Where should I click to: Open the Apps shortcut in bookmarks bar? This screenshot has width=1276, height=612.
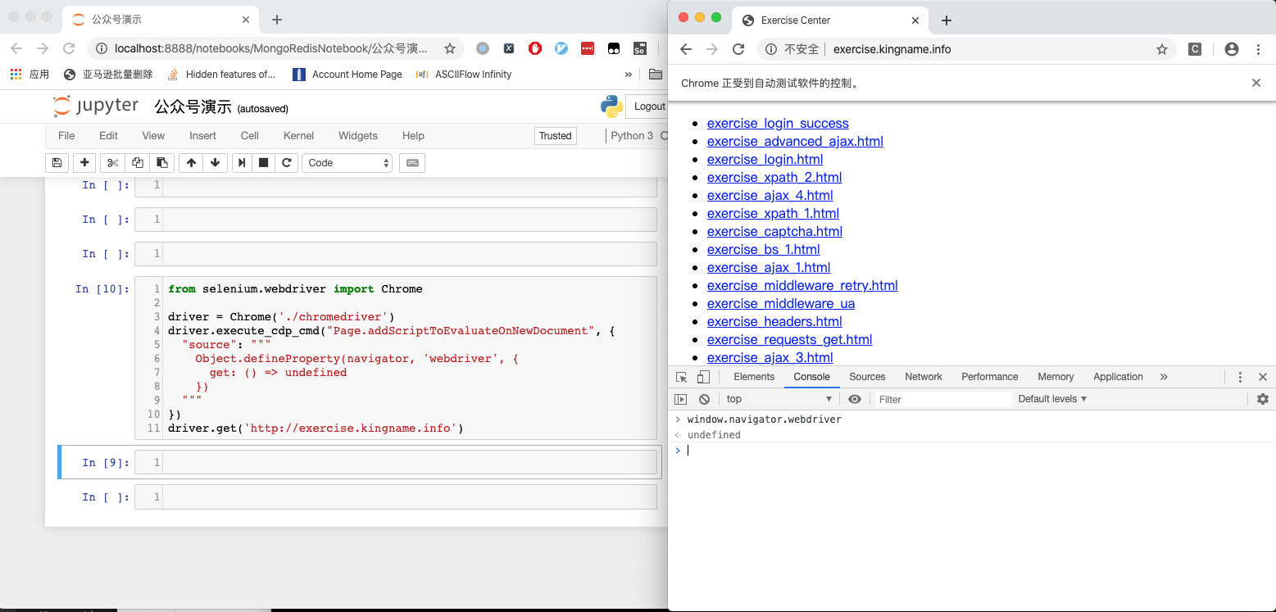[30, 74]
